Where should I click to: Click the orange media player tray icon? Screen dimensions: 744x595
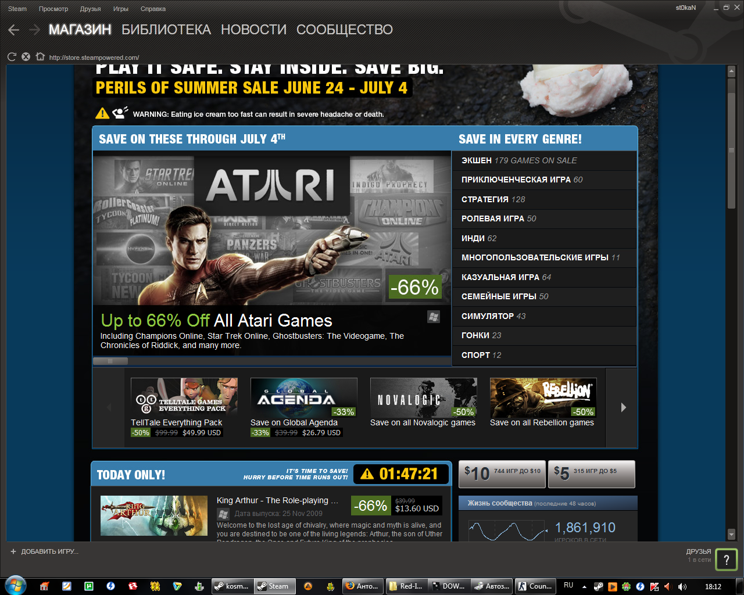click(612, 587)
